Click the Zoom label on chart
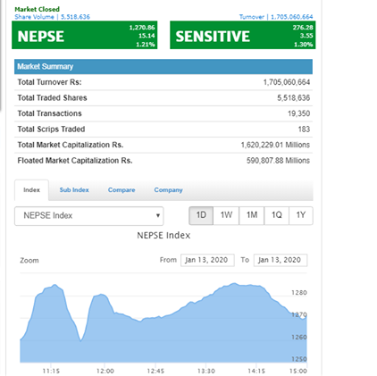This screenshot has height=376, width=377. 29,261
